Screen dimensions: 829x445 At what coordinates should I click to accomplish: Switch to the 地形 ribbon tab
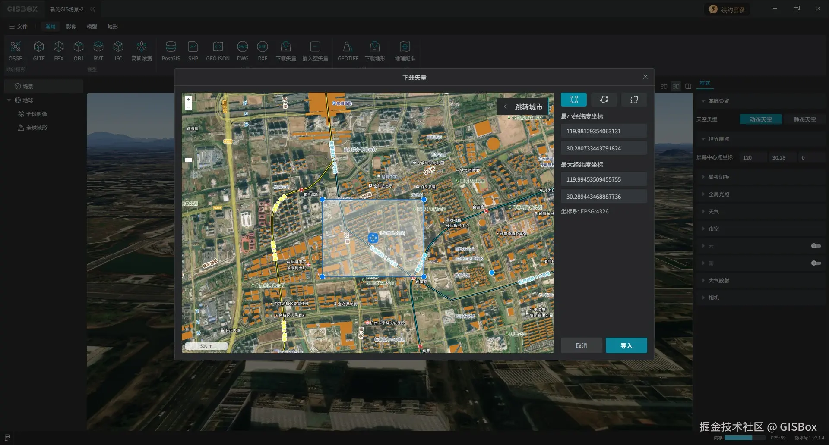coord(113,26)
